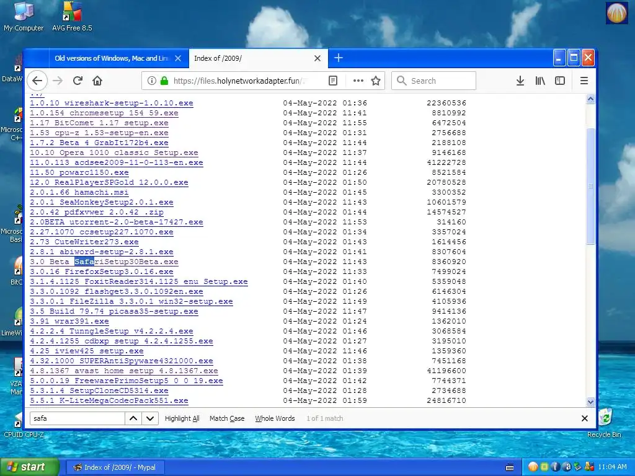Launch AVG Free 8.5 desktop shortcut

point(72,17)
